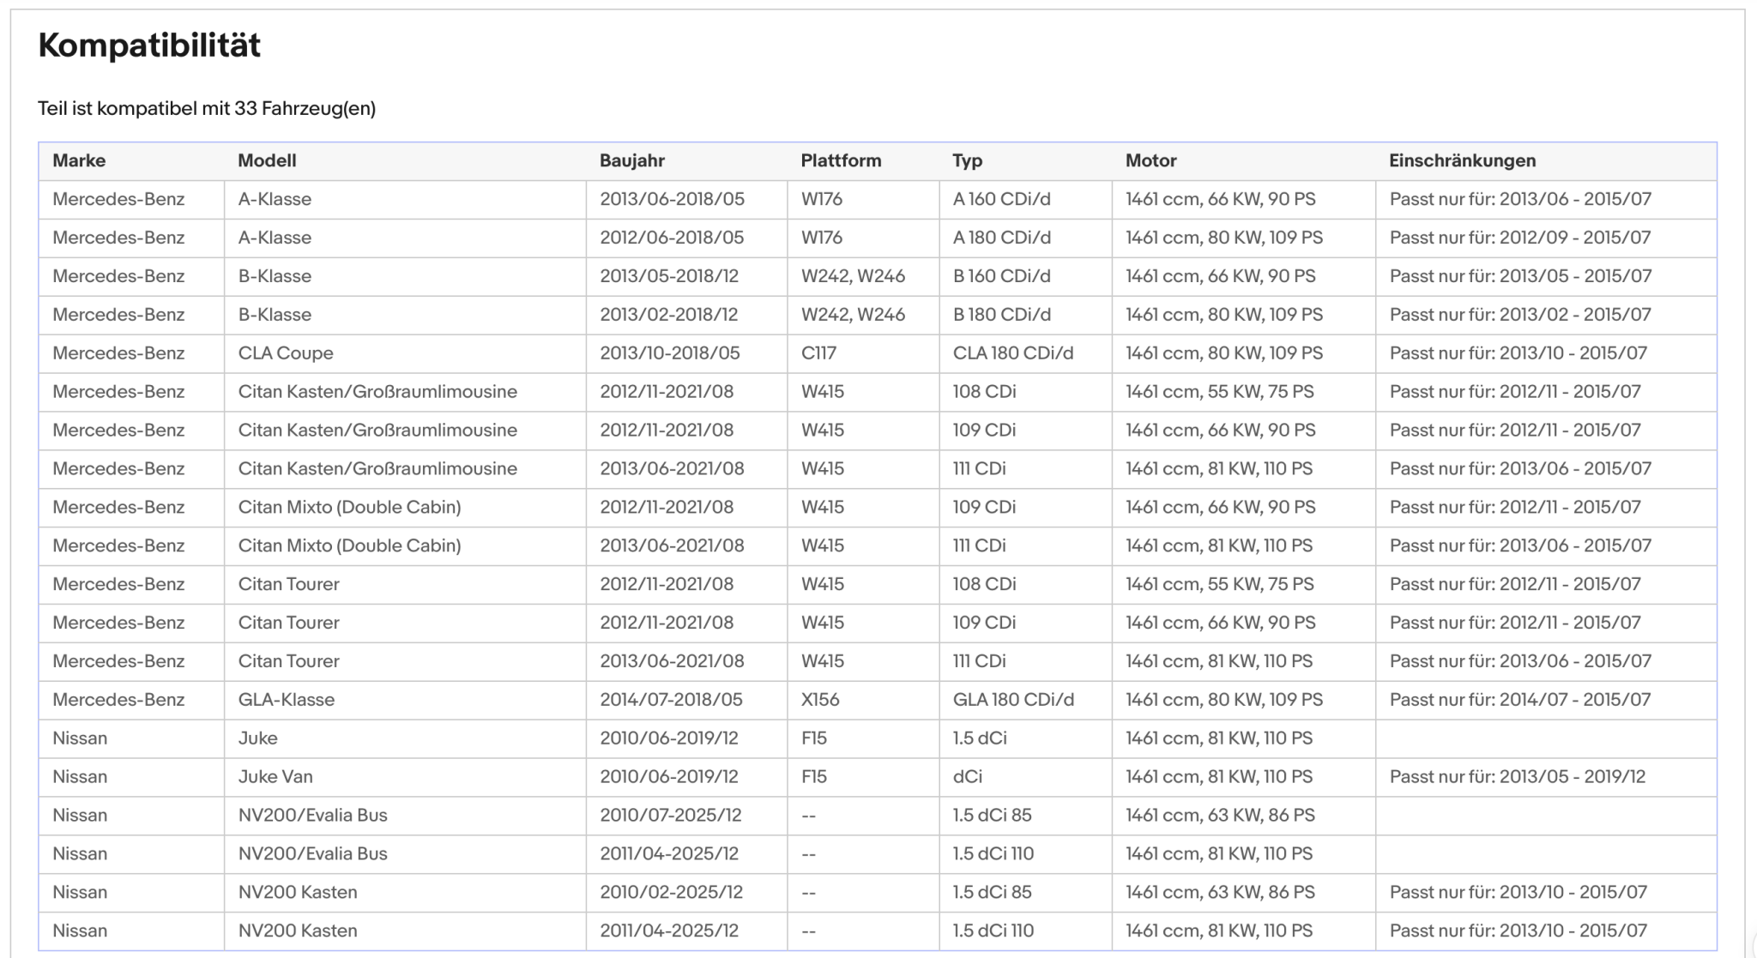Click the Typ column header

(967, 160)
